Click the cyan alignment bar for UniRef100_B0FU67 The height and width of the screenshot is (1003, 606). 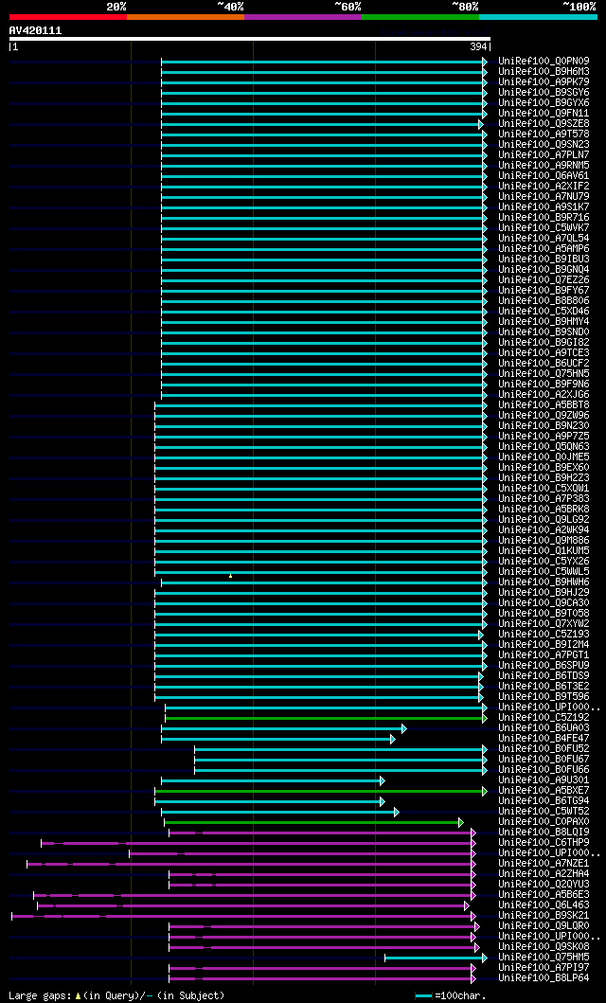tap(341, 760)
